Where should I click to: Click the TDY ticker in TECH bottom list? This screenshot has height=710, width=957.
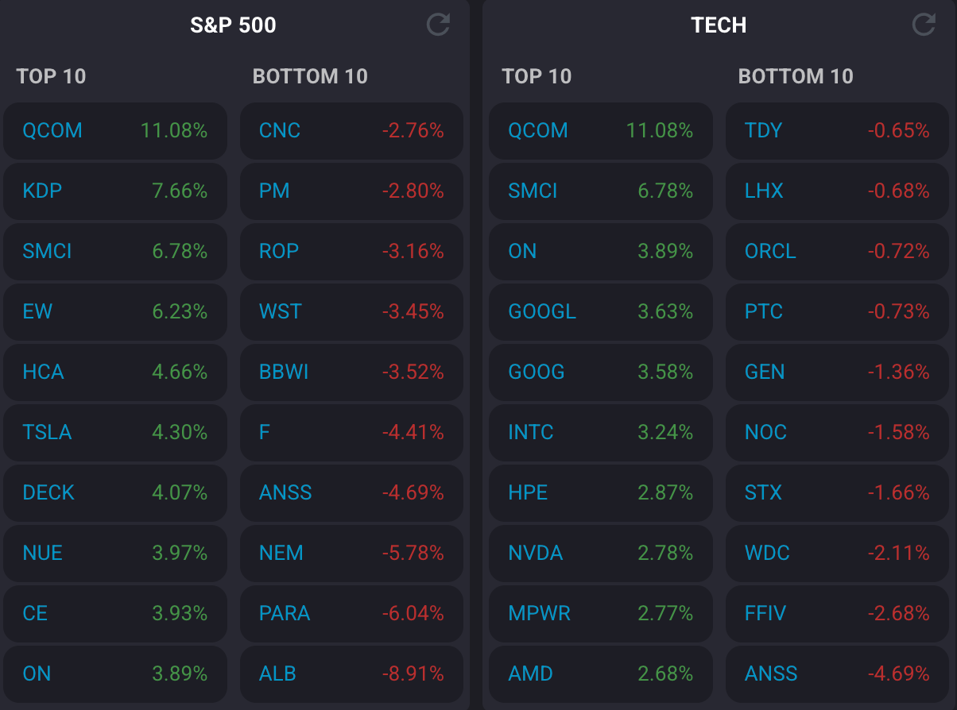[x=764, y=131]
